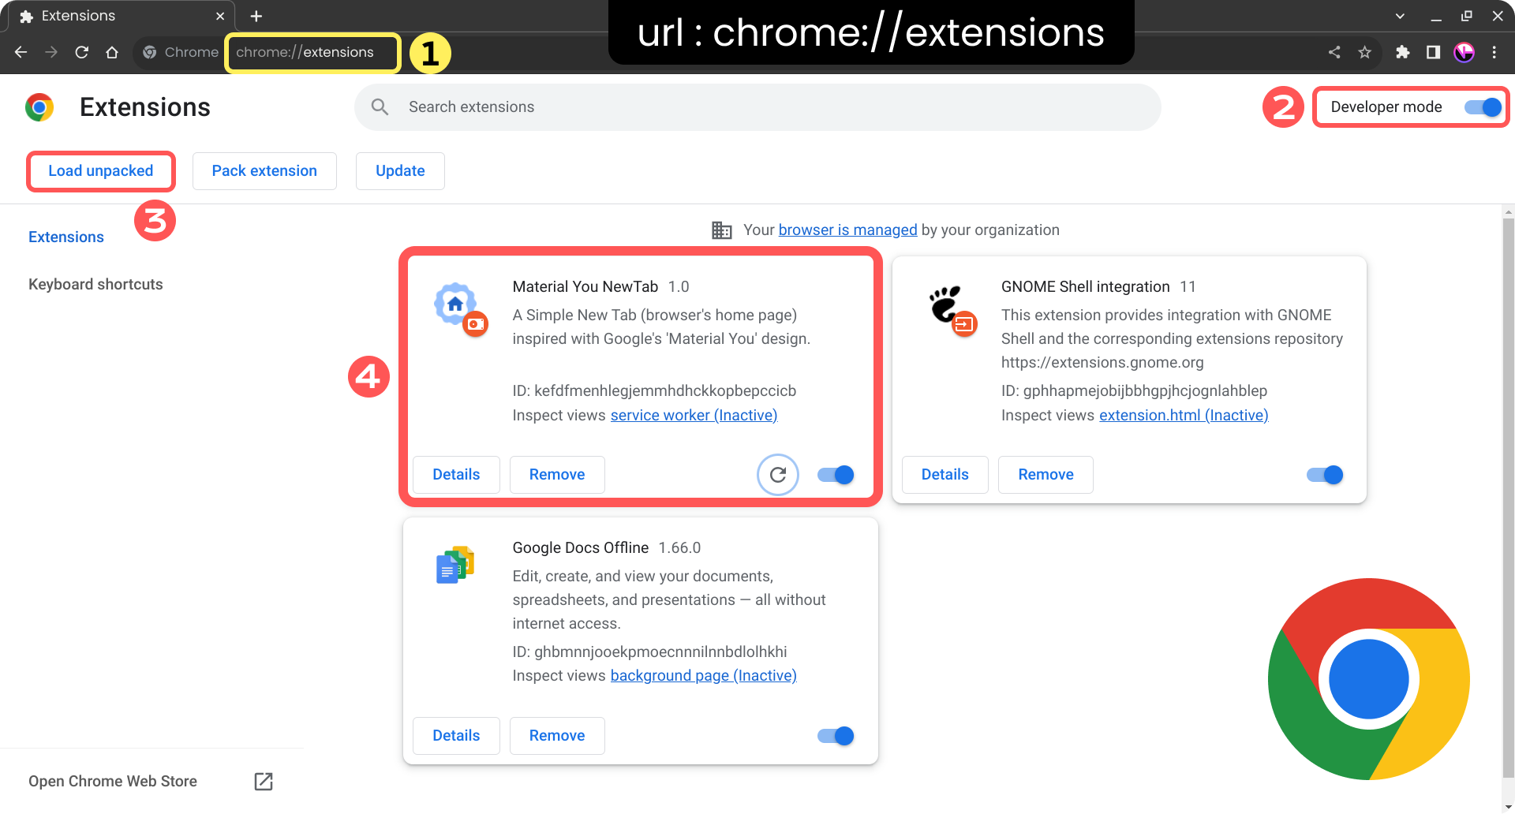Viewport: 1515px width, 814px height.
Task: Open Details for Material You NewTab
Action: (456, 475)
